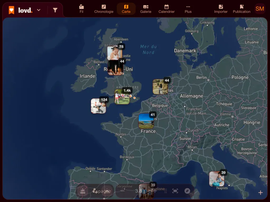
Task: Click the "Mer du Nord" sea label
Action: (148, 49)
